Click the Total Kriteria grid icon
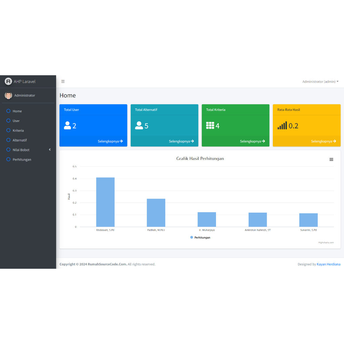Image resolution: width=344 pixels, height=344 pixels. [x=210, y=126]
